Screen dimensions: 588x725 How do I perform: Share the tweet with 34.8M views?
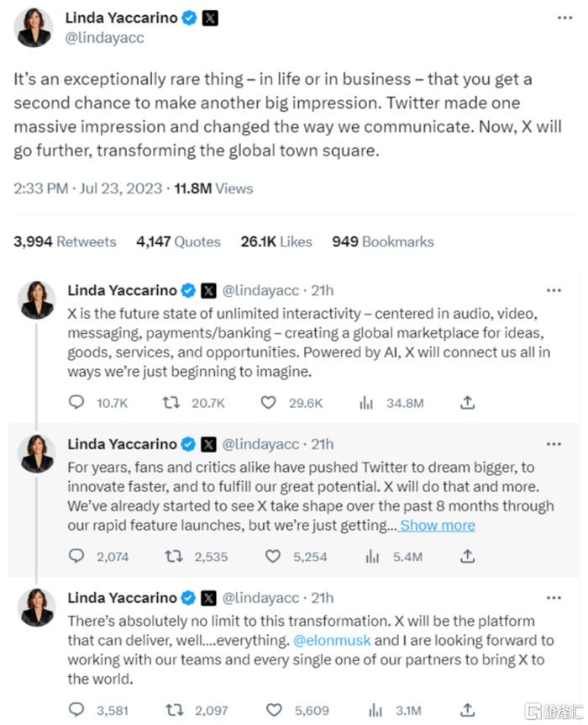[469, 403]
